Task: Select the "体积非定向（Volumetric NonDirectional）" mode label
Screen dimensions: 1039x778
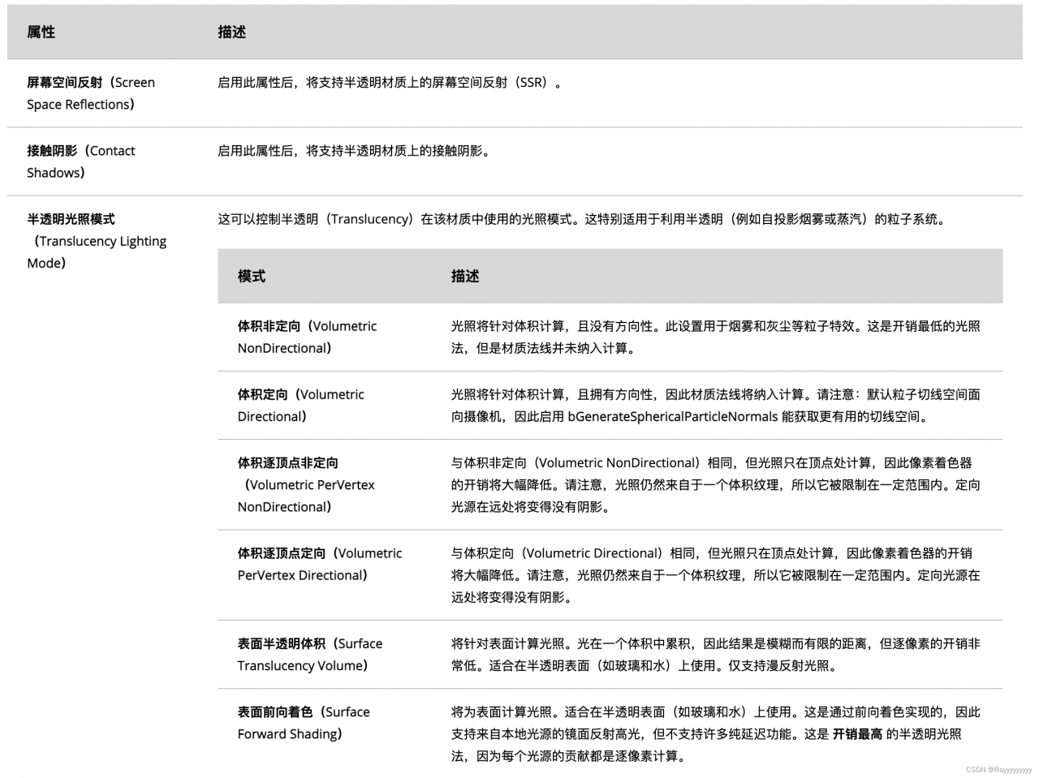Action: coord(306,337)
